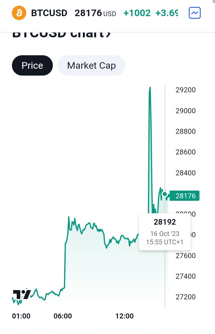Image resolution: width=215 pixels, height=334 pixels.
Task: Click the 28176 USD price in header
Action: (95, 13)
